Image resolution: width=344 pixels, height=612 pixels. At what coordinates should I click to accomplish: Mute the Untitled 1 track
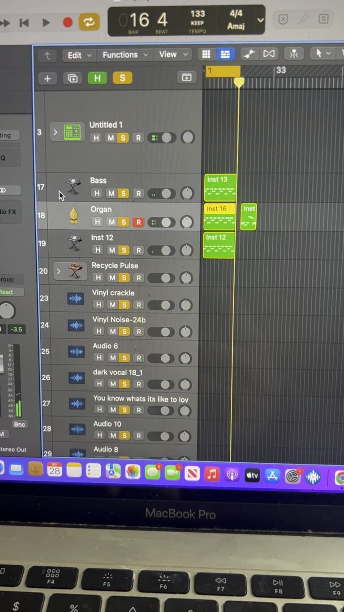pyautogui.click(x=110, y=138)
